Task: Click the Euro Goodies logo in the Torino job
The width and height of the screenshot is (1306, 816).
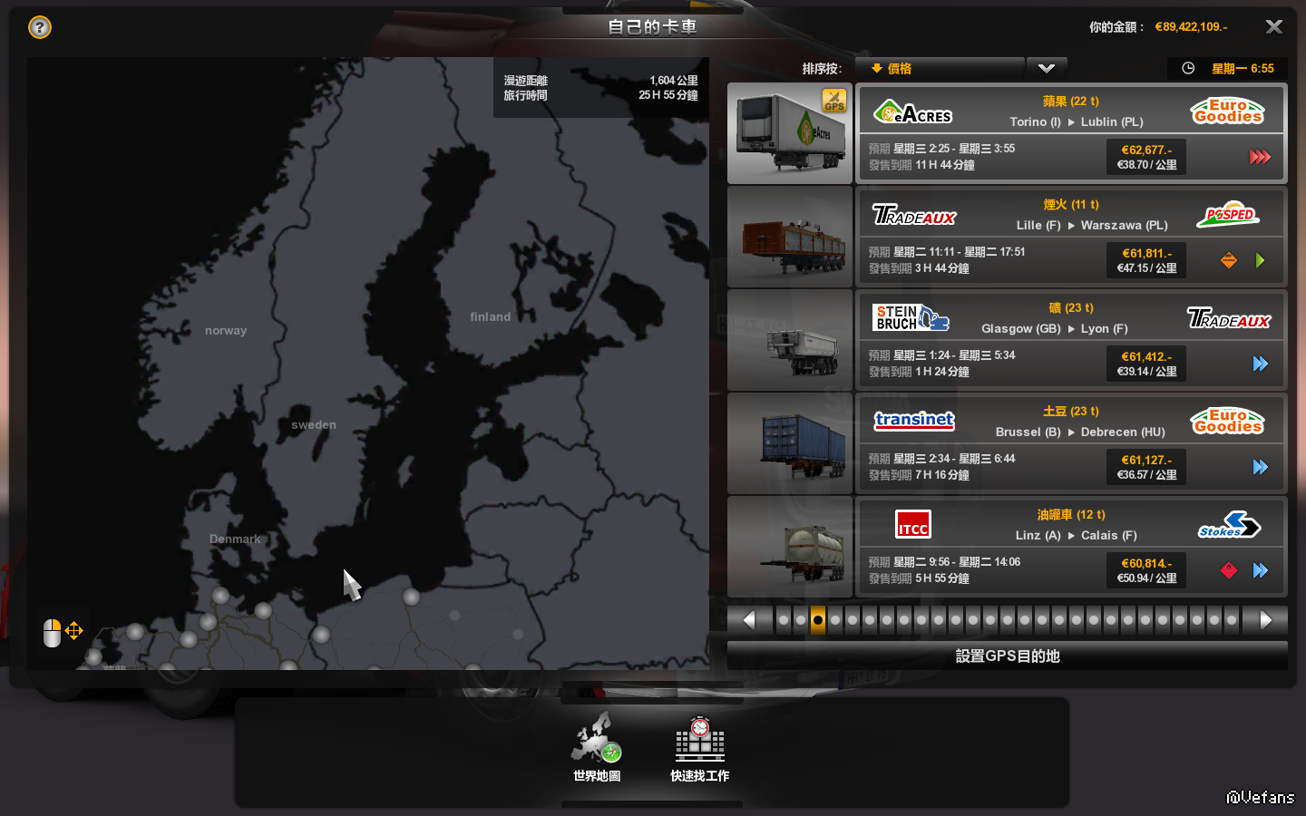Action: point(1228,112)
